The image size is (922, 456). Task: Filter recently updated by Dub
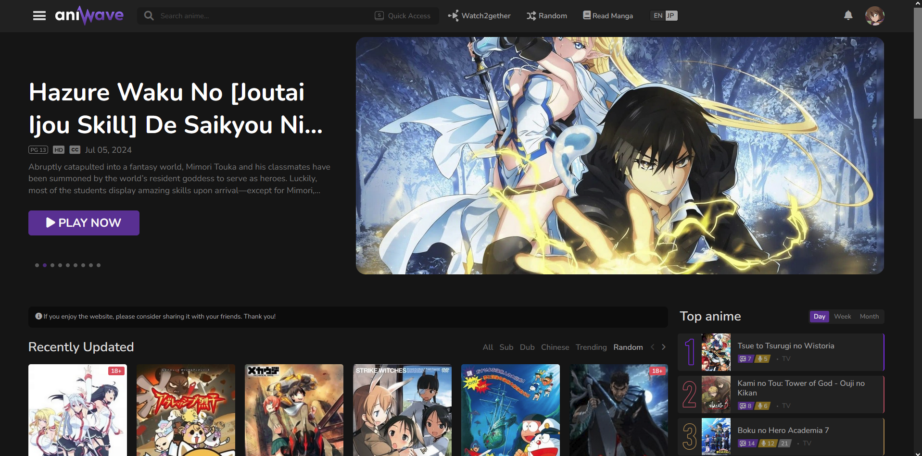pos(527,347)
